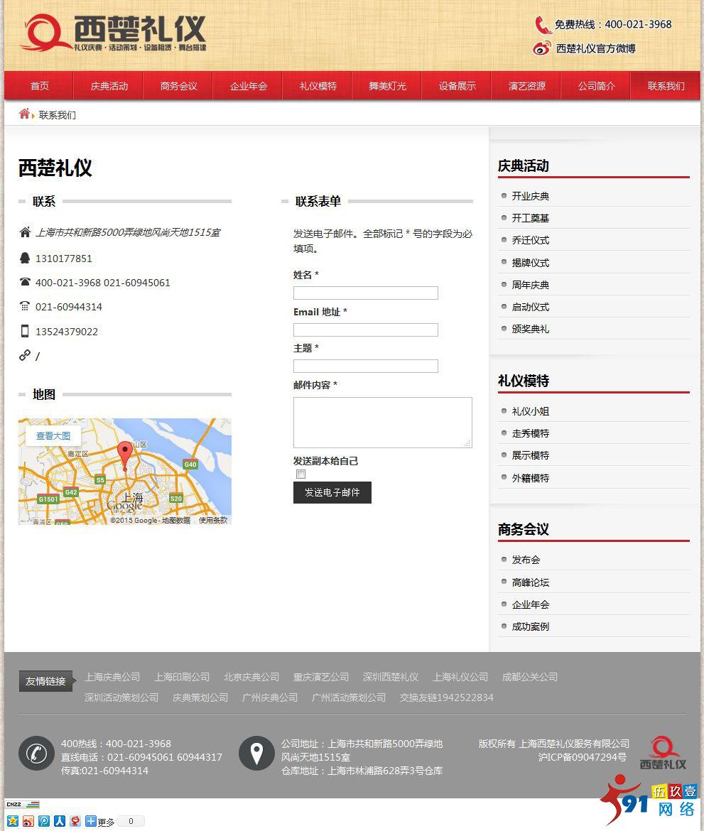Click the mobile phone icon beside 13524379022
Screen dimensions: 704x831
(25, 331)
